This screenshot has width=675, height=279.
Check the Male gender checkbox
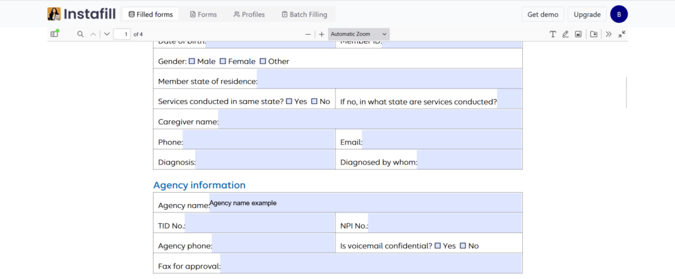tap(192, 61)
